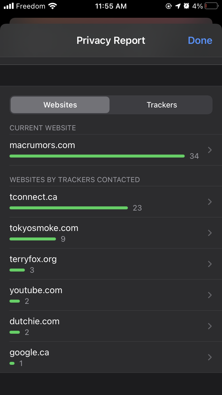Viewport: 222px width, 395px height.
Task: Open tconnect.ca details chevron
Action: click(210, 202)
